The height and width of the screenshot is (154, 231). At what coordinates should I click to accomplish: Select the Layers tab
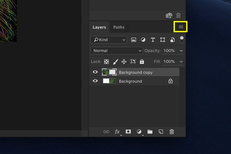[99, 27]
